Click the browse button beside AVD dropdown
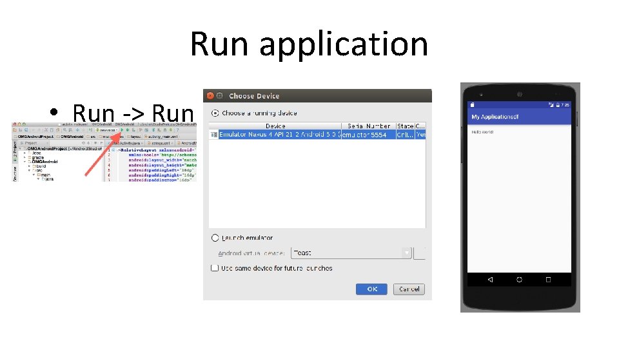The image size is (619, 348). click(x=419, y=253)
